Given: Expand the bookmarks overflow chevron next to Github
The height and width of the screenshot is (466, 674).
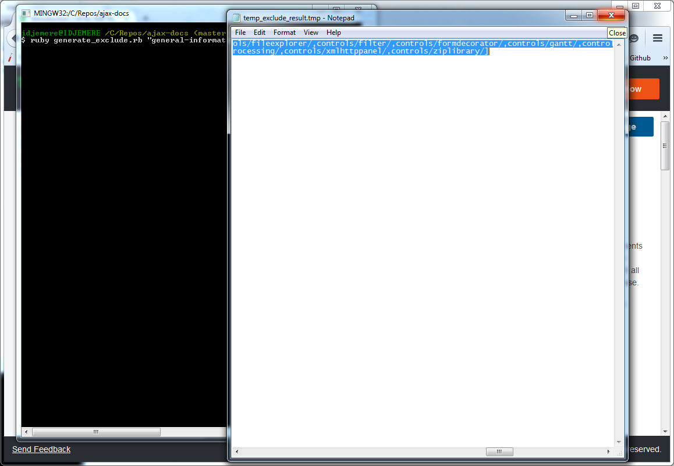Looking at the screenshot, I should tap(664, 58).
